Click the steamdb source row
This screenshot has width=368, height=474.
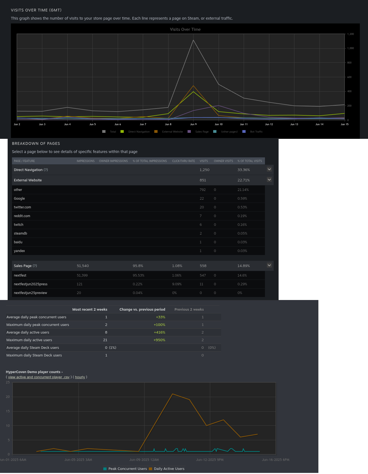138,233
